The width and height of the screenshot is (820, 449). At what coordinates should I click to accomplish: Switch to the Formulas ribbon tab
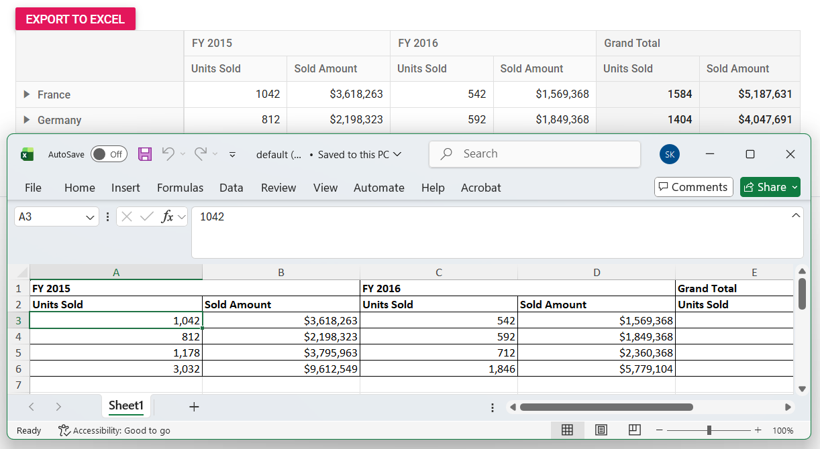tap(180, 188)
